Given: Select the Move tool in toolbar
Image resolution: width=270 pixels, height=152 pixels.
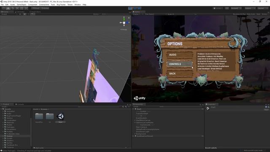Looking at the screenshot, I should click(x=8, y=8).
